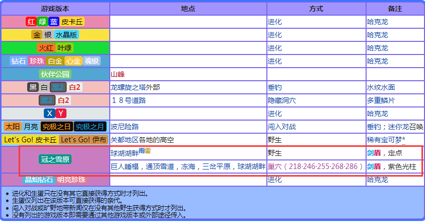Open the 魂银 version link
The height and width of the screenshot is (222, 425).
[x=92, y=61]
